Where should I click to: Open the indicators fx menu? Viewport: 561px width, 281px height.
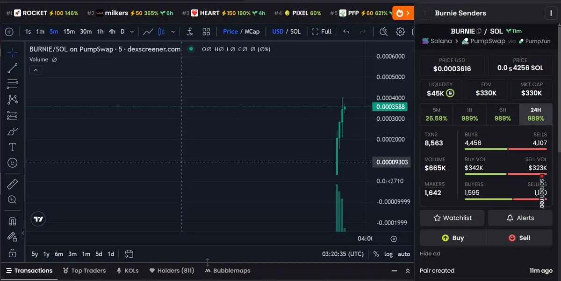coord(190,32)
